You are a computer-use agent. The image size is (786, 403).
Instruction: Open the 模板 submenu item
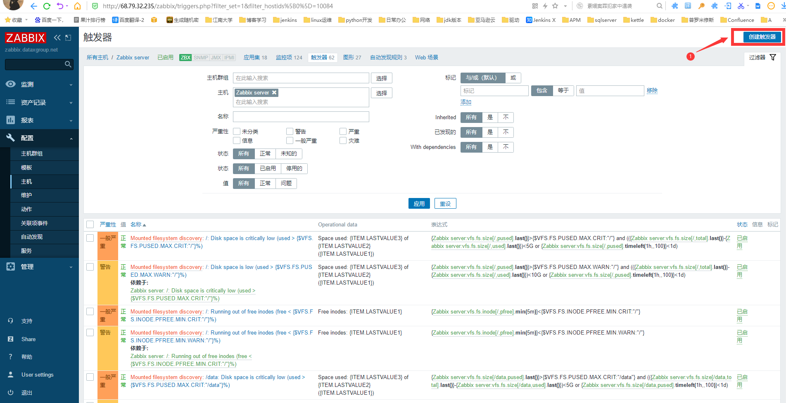click(26, 167)
